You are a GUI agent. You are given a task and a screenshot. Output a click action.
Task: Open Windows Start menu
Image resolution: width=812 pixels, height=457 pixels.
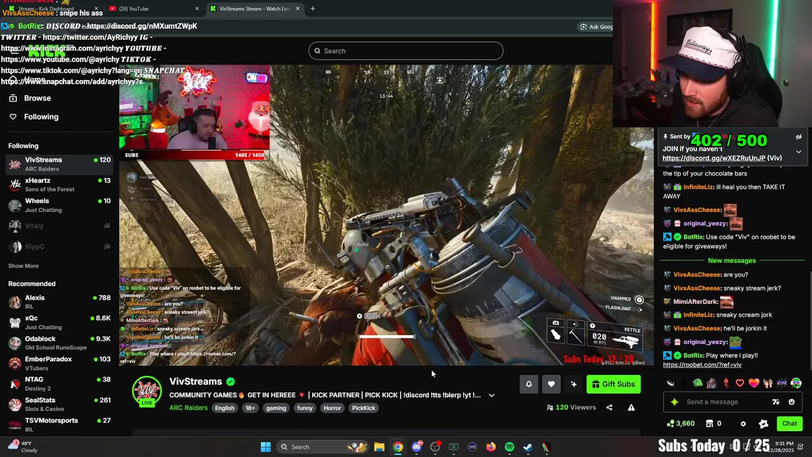point(266,447)
